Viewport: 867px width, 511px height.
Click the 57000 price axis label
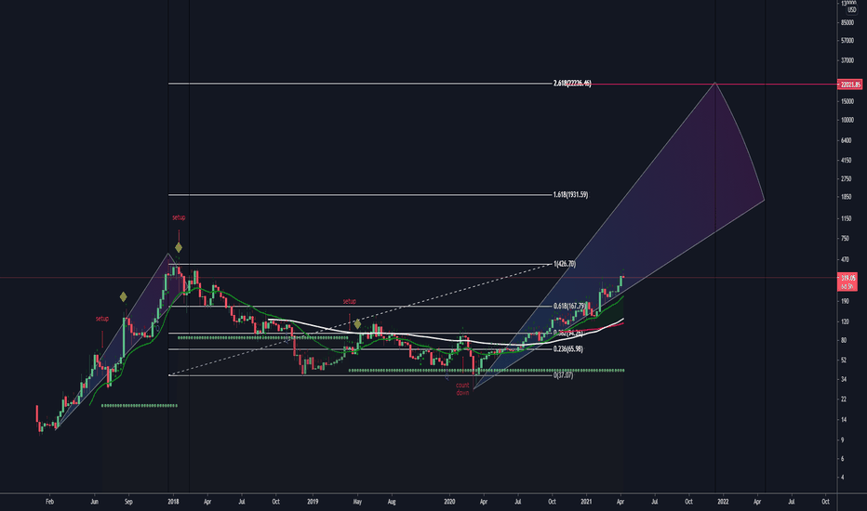coord(847,41)
